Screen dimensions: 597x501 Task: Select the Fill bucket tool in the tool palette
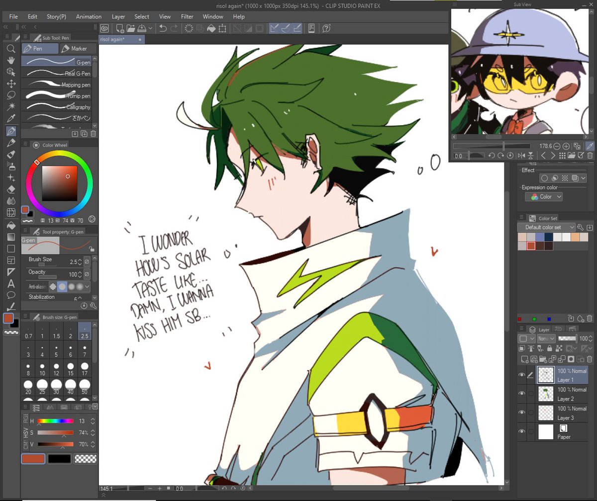pyautogui.click(x=11, y=225)
